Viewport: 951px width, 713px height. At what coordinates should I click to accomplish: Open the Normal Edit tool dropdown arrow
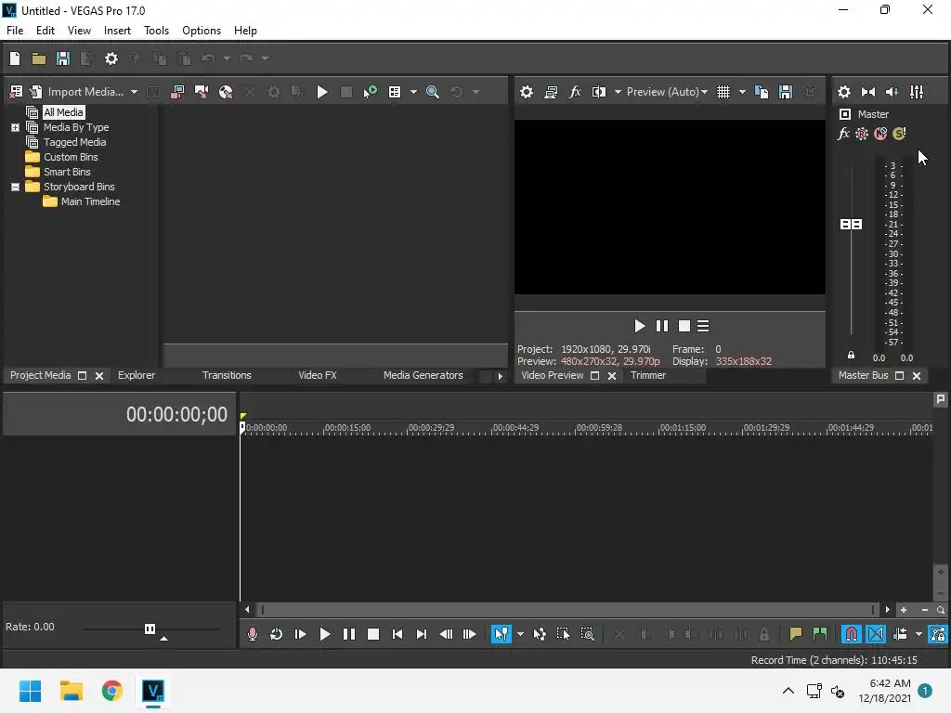coord(520,634)
